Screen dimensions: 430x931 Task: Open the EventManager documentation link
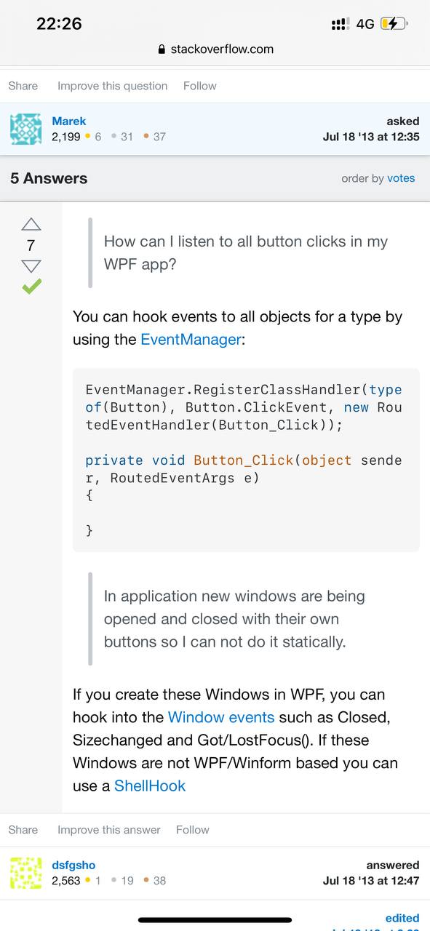click(191, 339)
